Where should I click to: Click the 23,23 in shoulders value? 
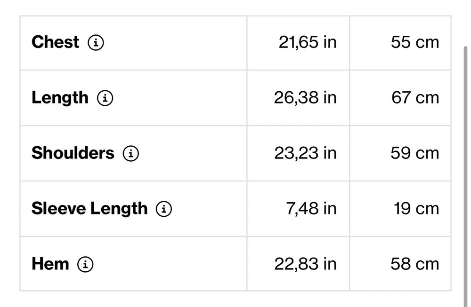[x=305, y=153]
